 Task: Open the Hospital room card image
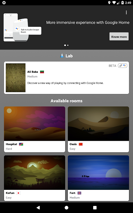coord(35,124)
